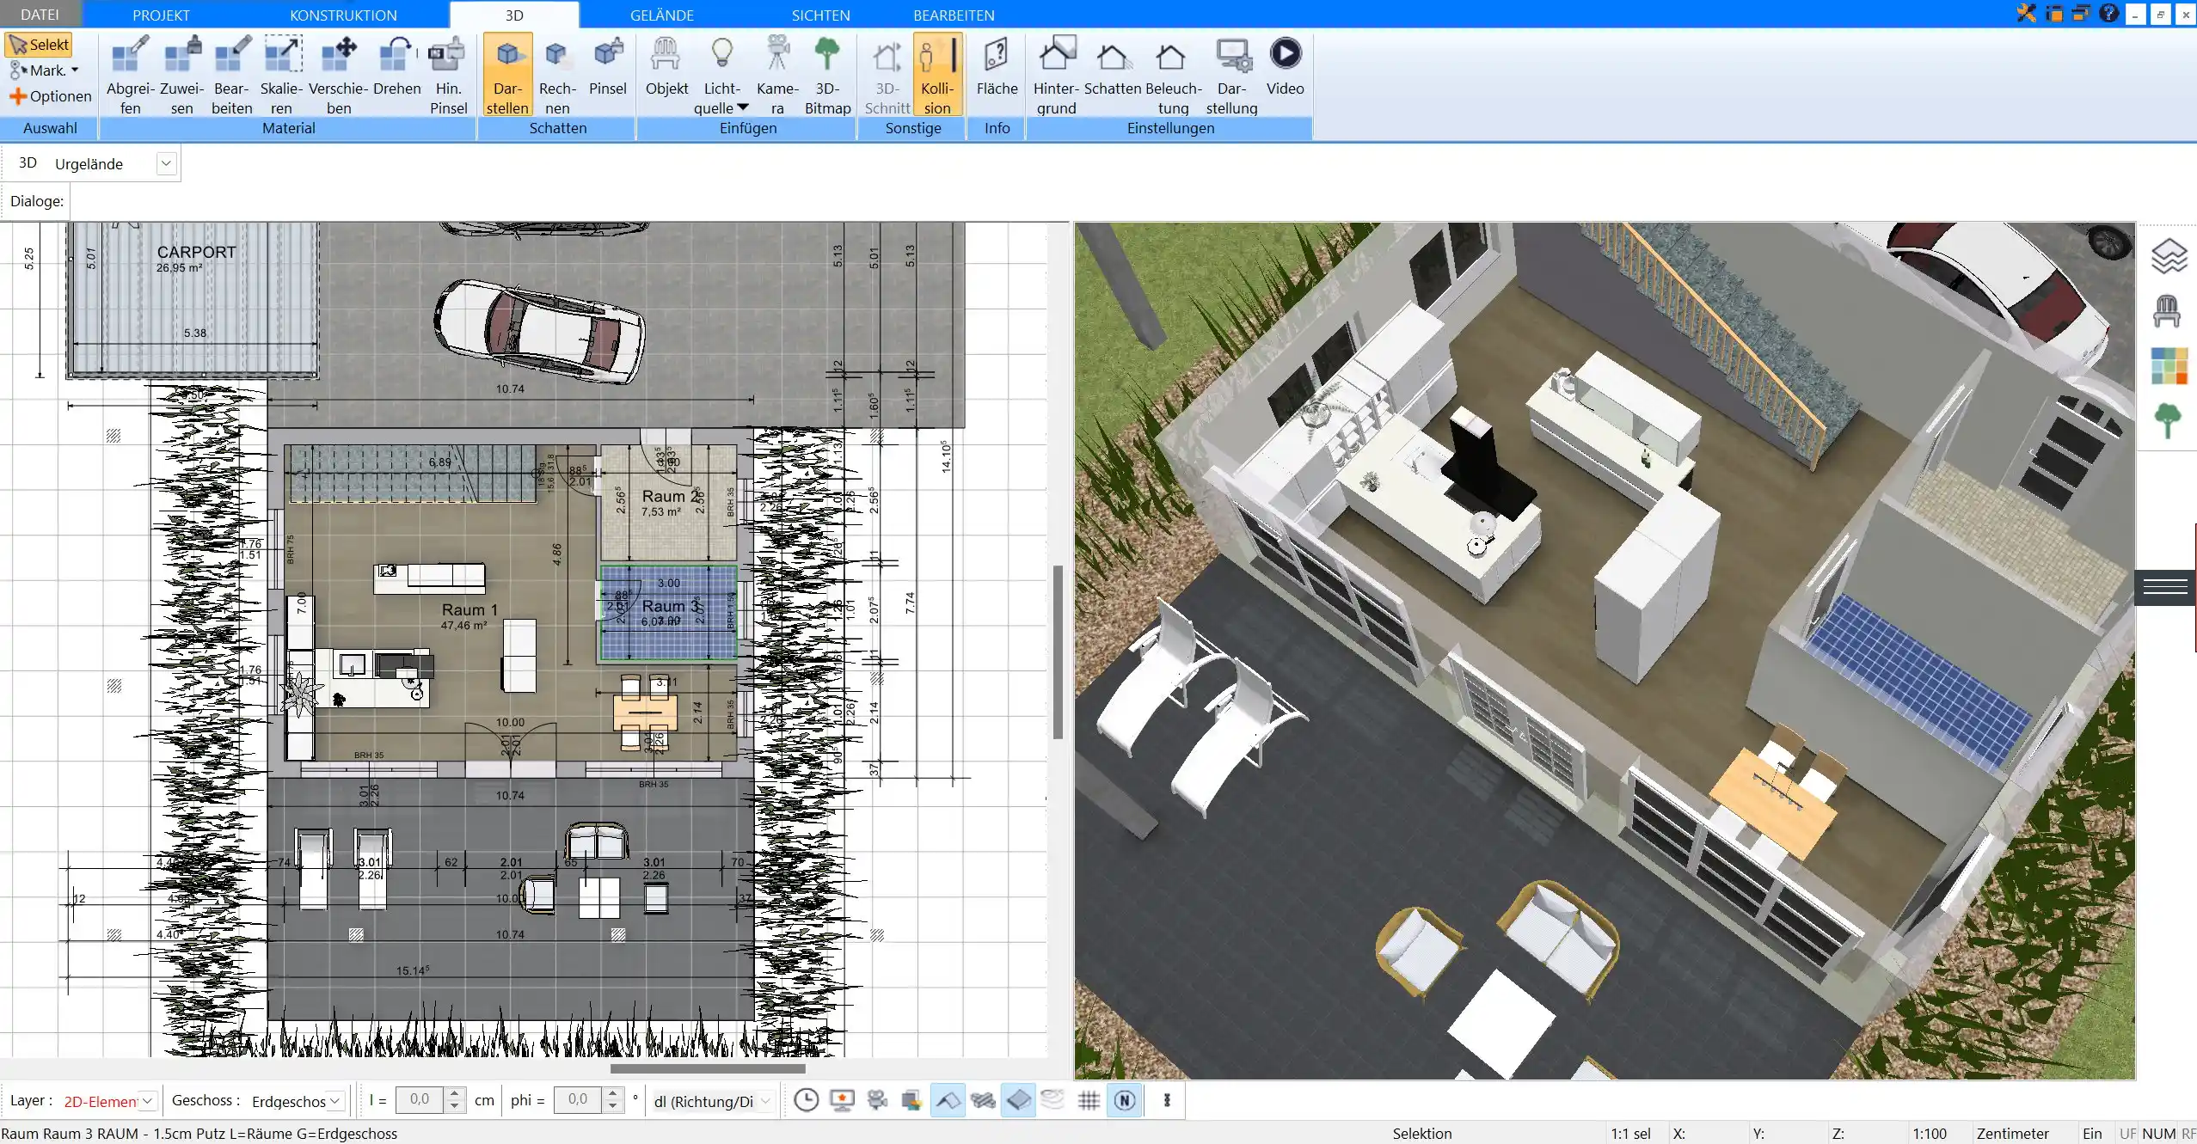Open the Lichtquelle dropdown arrow
Image resolution: width=2197 pixels, height=1144 pixels.
click(743, 107)
